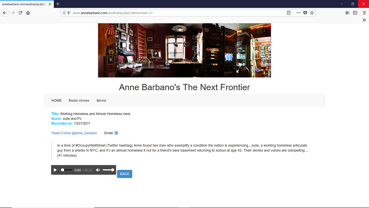Save the page to Pocket
The image size is (369, 208).
[x=305, y=13]
